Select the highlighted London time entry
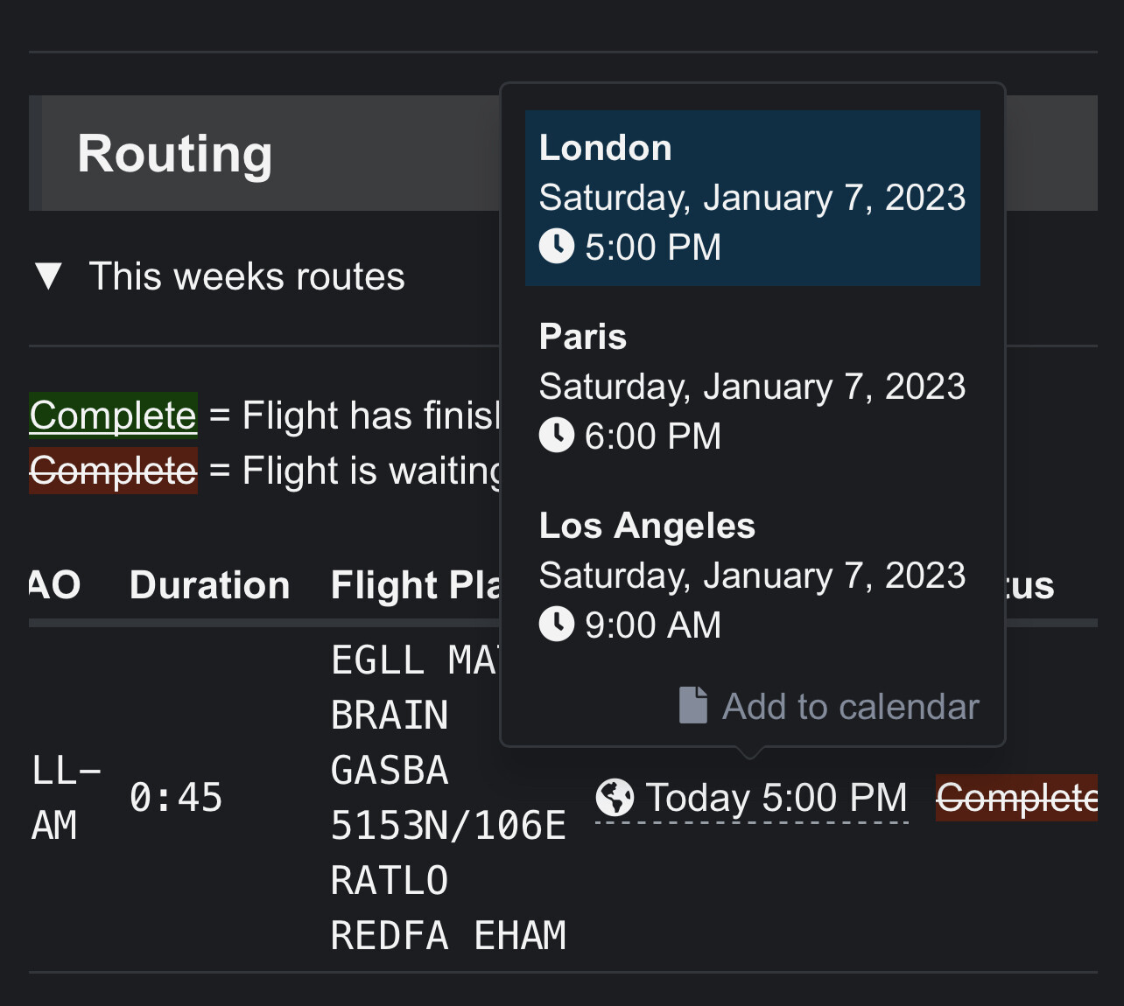Viewport: 1124px width, 1006px height. [752, 198]
